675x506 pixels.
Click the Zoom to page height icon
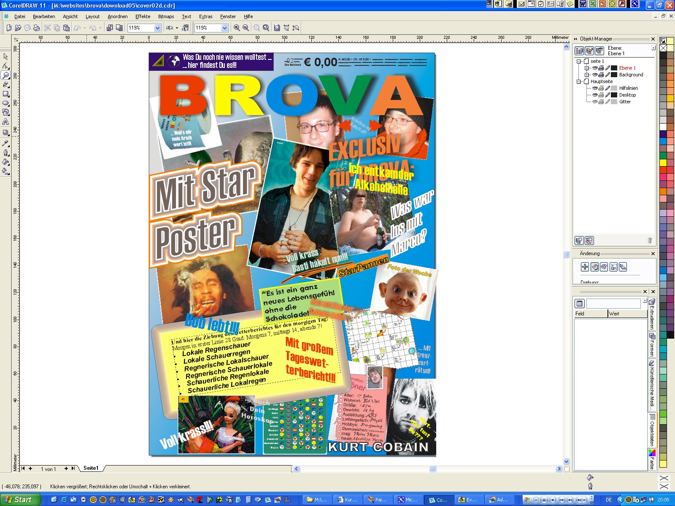coord(296,28)
